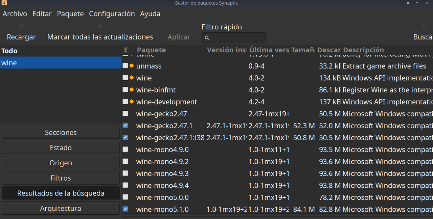Click 'Extract game archive files' description
This screenshot has height=219, width=433.
click(x=384, y=66)
